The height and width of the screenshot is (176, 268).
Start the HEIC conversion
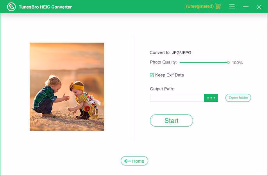click(x=172, y=120)
